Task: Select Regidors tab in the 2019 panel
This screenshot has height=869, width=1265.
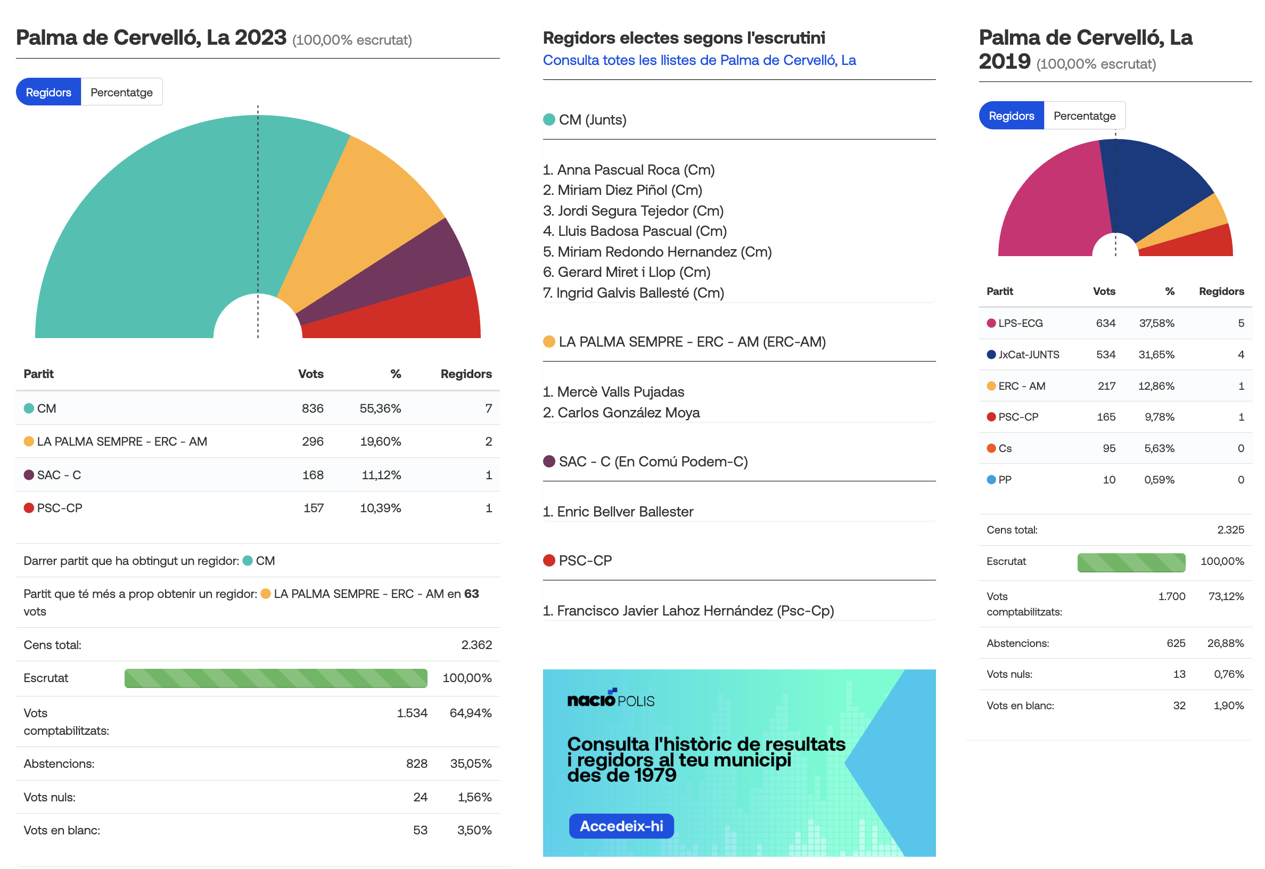Action: pyautogui.click(x=1012, y=116)
